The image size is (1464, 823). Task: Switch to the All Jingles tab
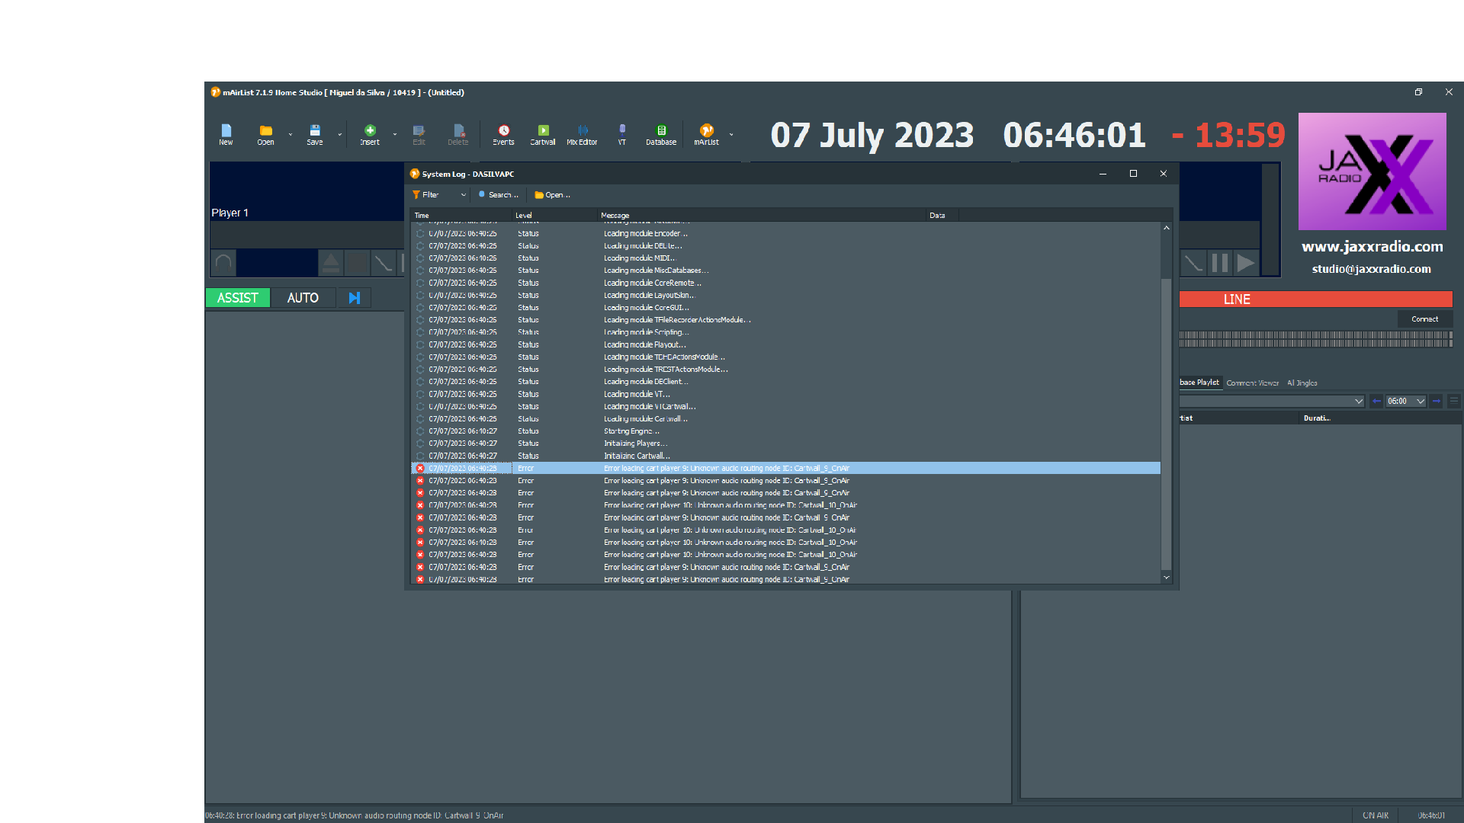point(1302,383)
